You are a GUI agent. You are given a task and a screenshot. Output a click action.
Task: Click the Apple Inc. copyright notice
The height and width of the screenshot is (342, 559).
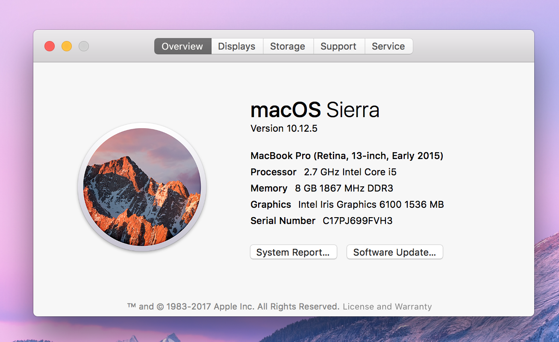tap(233, 307)
